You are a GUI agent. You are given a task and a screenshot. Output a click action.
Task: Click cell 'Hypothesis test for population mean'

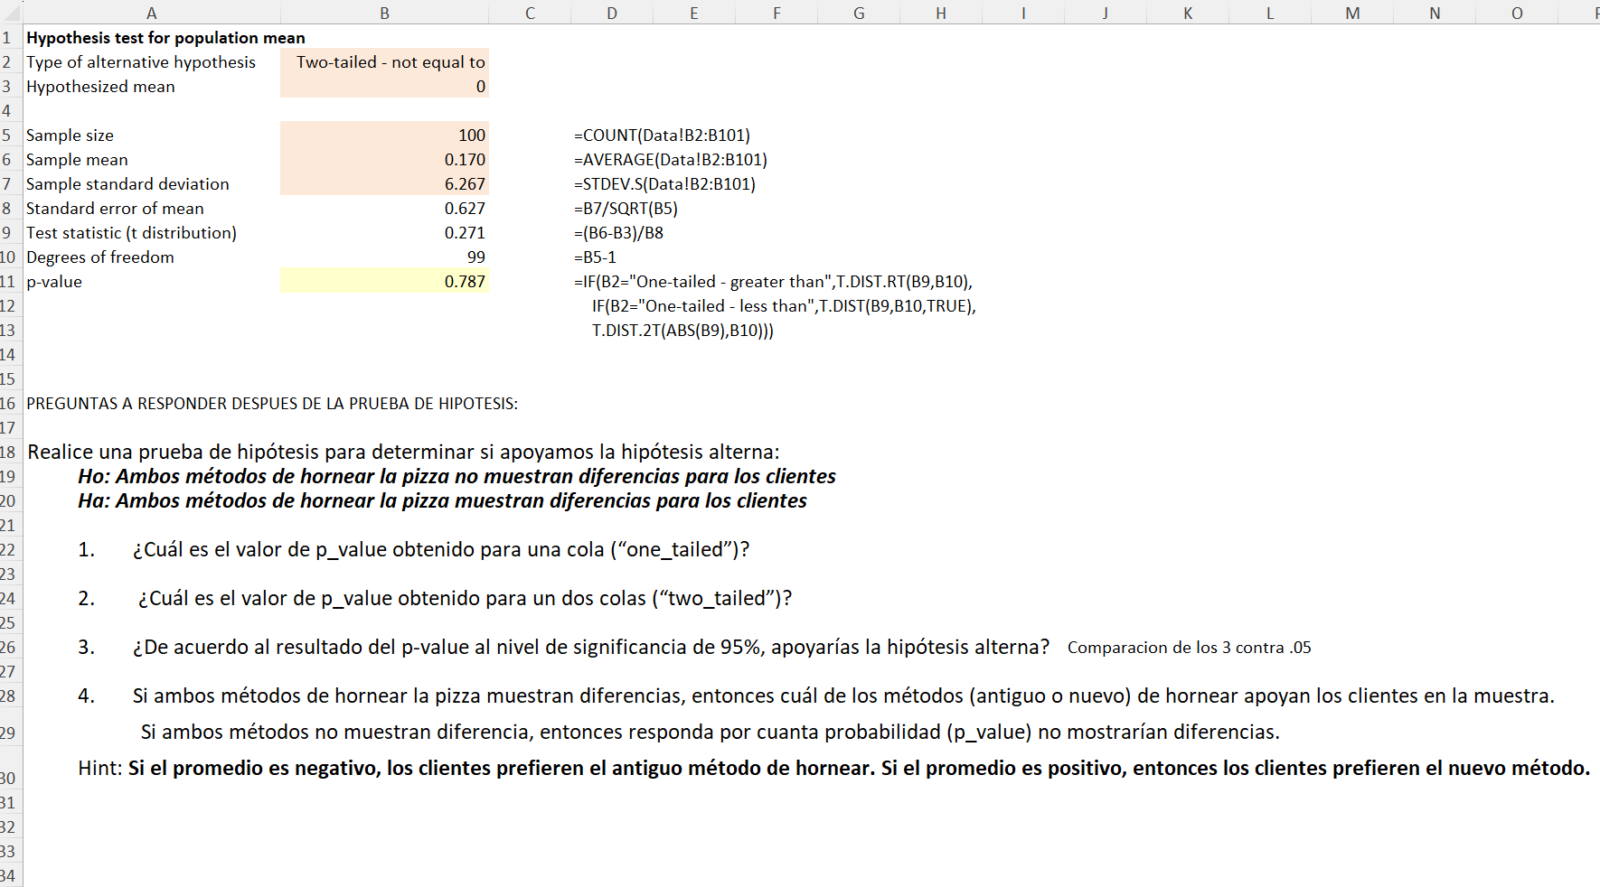165,38
